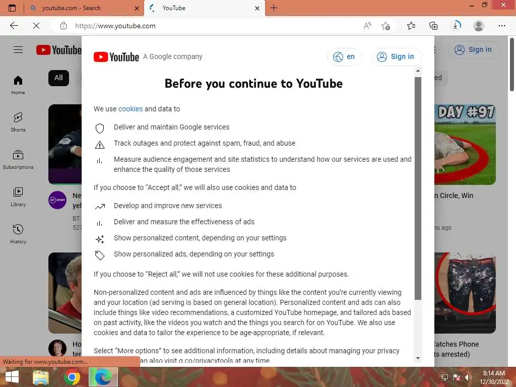Open the language selector labeled en

click(x=345, y=57)
